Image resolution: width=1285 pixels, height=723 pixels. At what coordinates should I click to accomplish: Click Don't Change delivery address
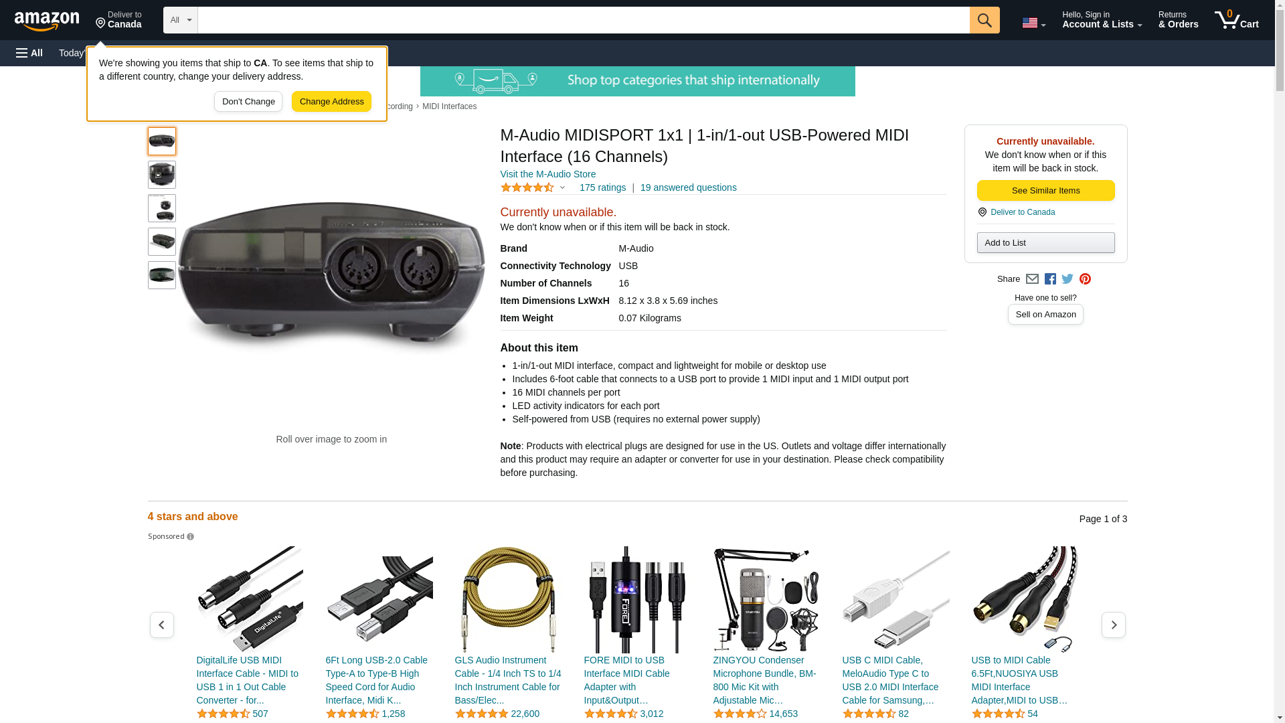pos(248,102)
